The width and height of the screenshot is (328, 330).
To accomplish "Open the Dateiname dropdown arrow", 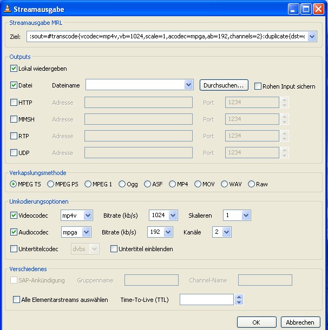I will 188,85.
